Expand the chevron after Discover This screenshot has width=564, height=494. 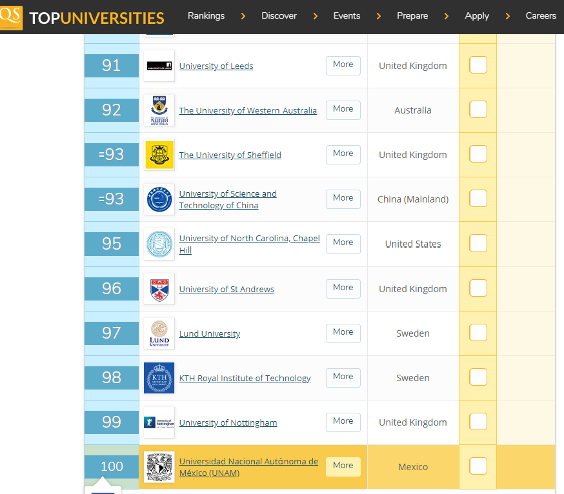click(316, 16)
